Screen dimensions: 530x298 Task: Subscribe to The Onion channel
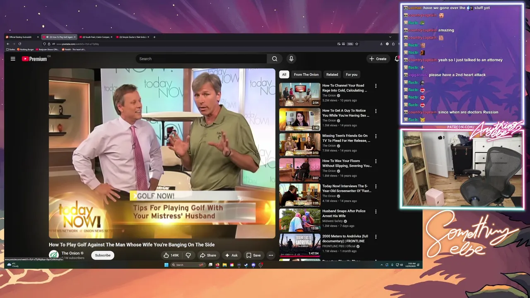(103, 255)
